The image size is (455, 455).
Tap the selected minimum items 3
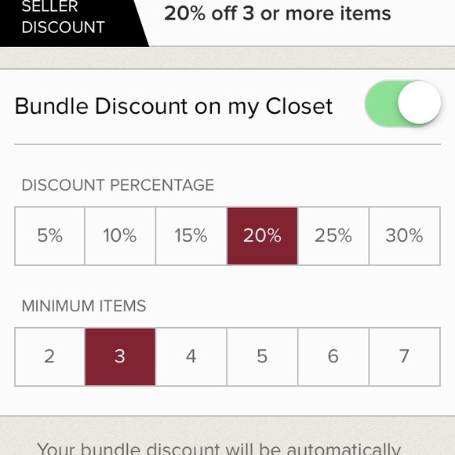pyautogui.click(x=120, y=357)
